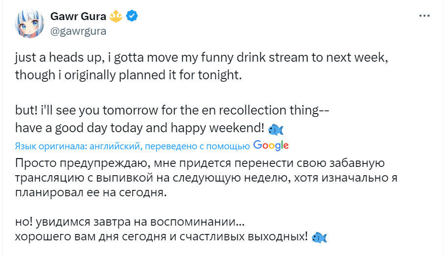Click the gold trident badge beside the name
The image size is (448, 256).
click(x=117, y=16)
